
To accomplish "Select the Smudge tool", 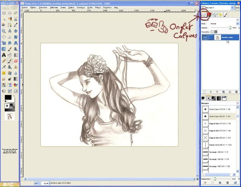I will point(4,79).
